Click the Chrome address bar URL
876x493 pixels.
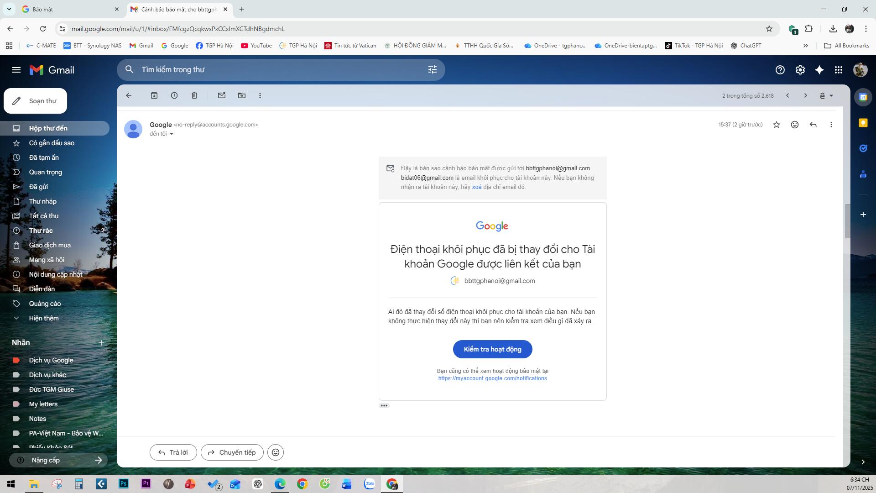[178, 29]
